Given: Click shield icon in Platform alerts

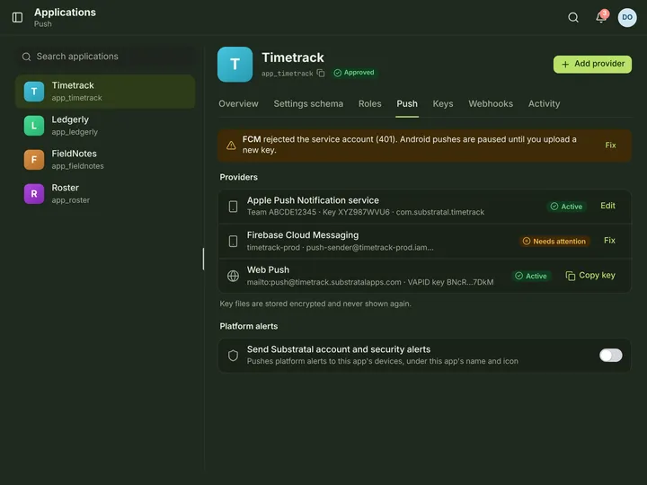Looking at the screenshot, I should pyautogui.click(x=233, y=356).
